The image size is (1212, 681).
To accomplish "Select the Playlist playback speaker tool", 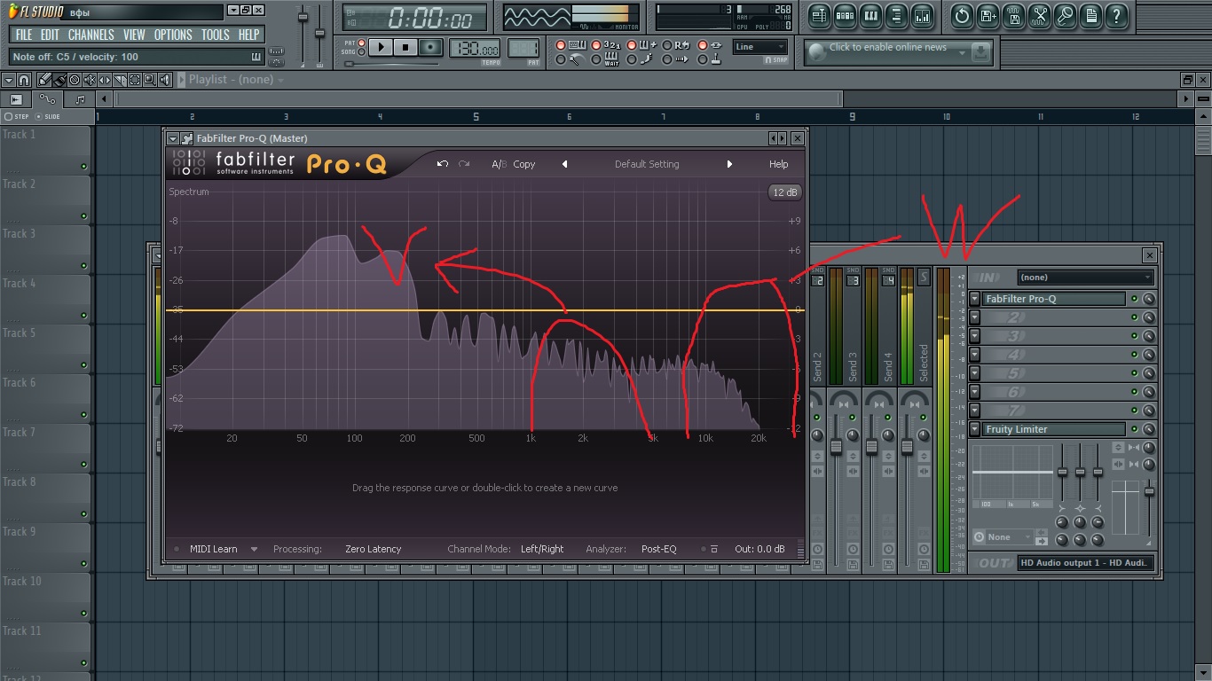I will pos(165,80).
